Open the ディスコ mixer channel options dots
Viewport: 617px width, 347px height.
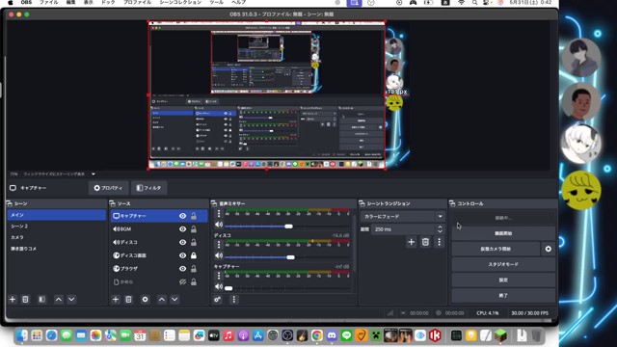click(x=219, y=245)
